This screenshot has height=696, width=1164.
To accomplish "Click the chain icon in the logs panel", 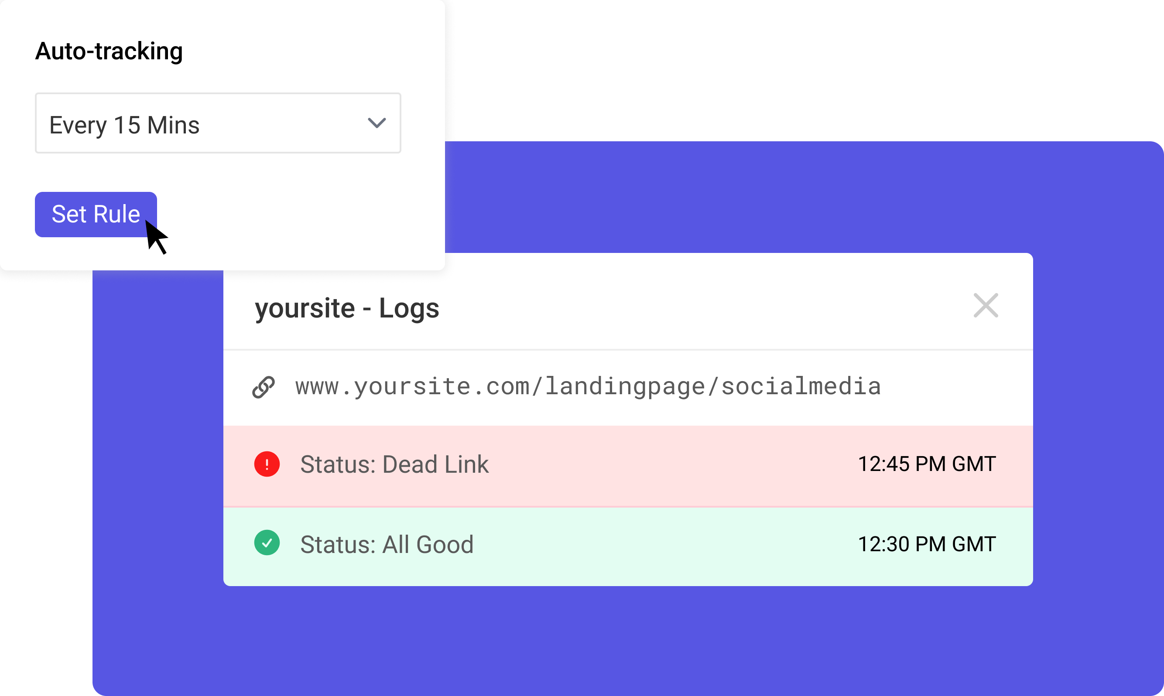I will [264, 386].
